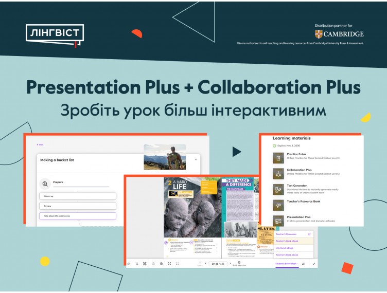The width and height of the screenshot is (387, 293).
Task: Click the Test Generator title link
Action: pyautogui.click(x=296, y=186)
